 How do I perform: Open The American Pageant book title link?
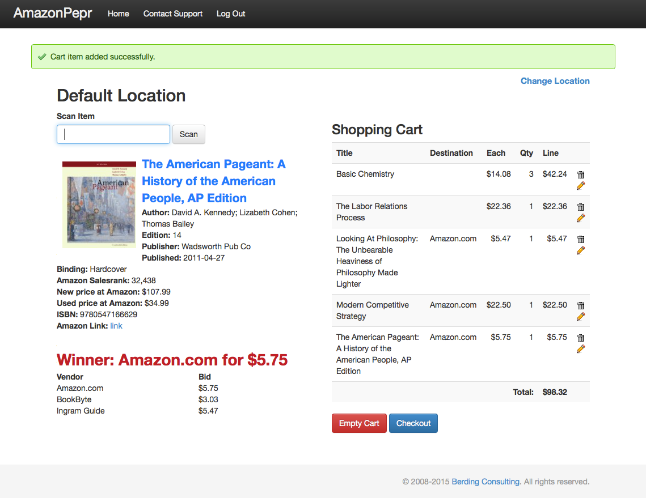click(x=213, y=181)
